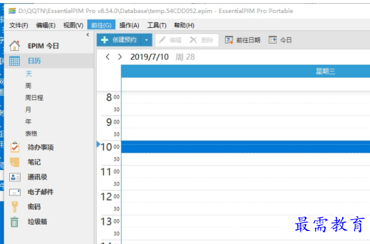Click the 今日 toolbar calendar icon
Viewport: 370px width, 244px height.
(273, 40)
